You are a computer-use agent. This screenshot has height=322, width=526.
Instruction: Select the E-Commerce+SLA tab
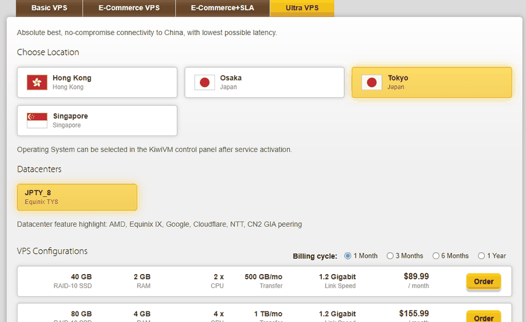223,8
